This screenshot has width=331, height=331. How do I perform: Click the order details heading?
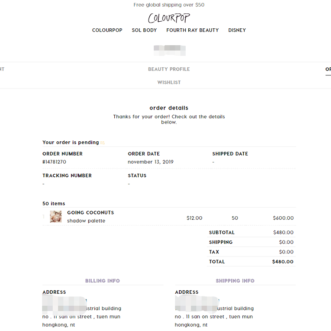[169, 108]
